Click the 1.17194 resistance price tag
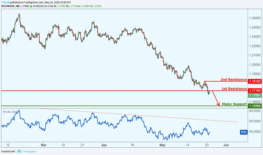This screenshot has height=155, width=263. (x=255, y=91)
